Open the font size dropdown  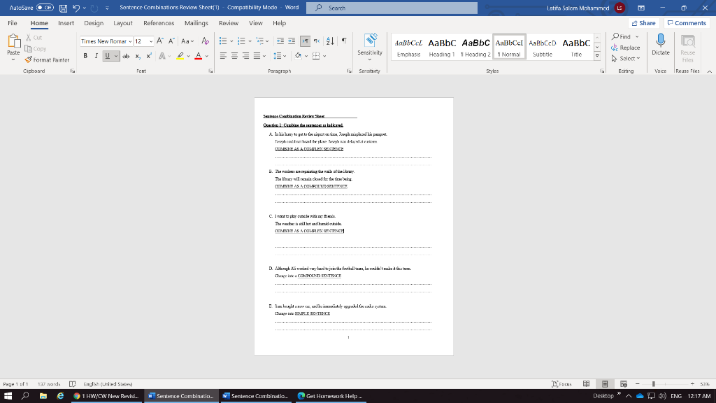pyautogui.click(x=150, y=41)
